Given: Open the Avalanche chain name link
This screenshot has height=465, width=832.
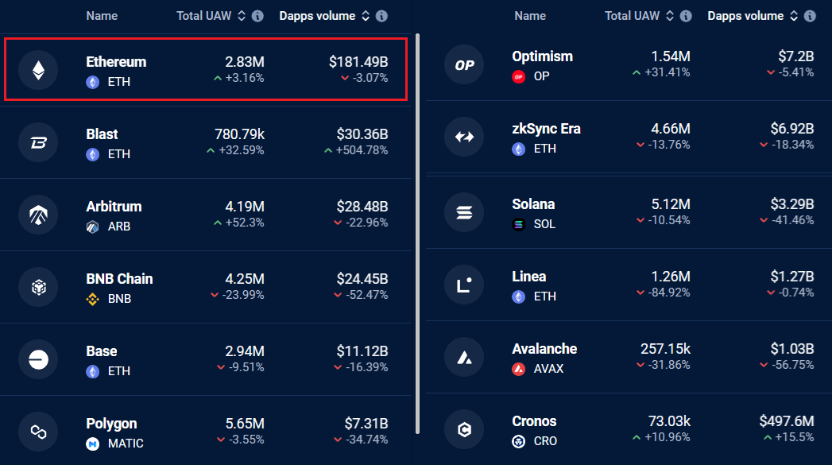Looking at the screenshot, I should pyautogui.click(x=544, y=349).
